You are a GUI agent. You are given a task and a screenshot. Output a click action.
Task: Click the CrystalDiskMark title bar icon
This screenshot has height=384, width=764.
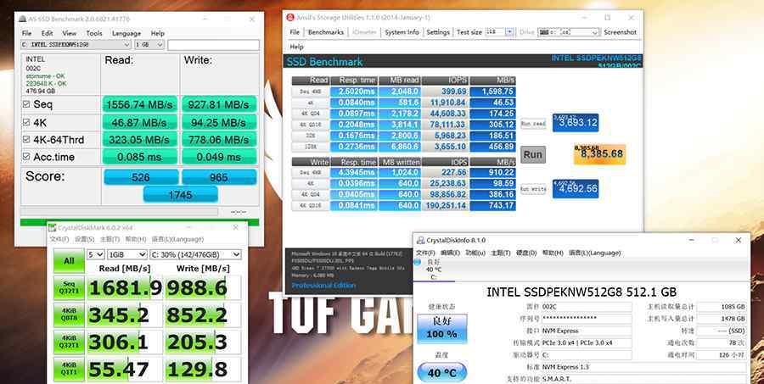coord(52,227)
